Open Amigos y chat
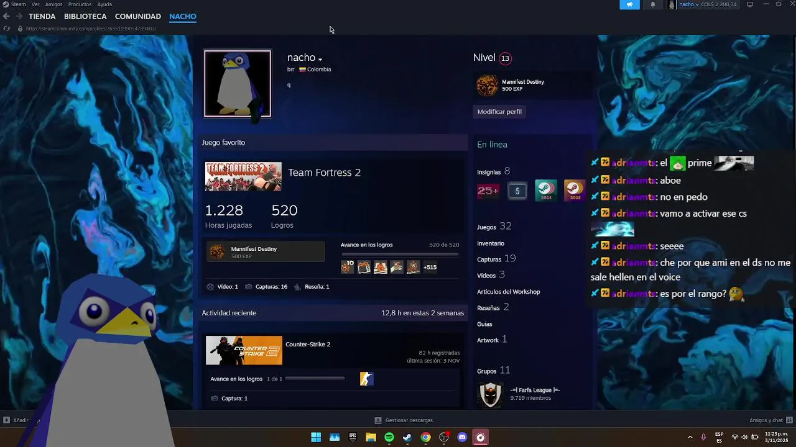This screenshot has height=447, width=796. tap(771, 420)
